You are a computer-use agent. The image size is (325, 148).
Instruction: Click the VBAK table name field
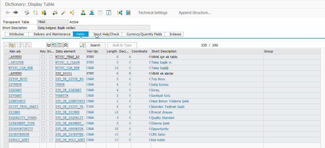53,22
